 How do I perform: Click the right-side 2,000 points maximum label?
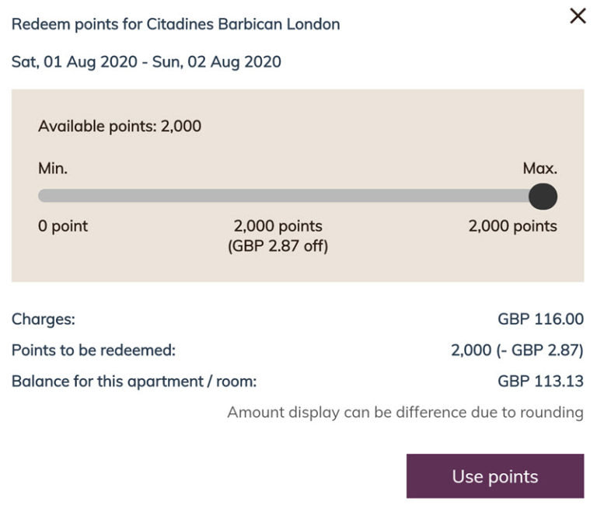[512, 227]
